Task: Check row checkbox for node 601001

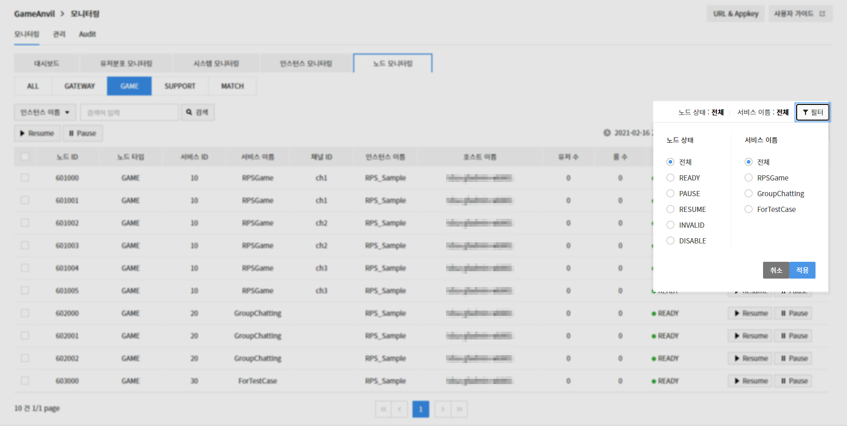Action: [25, 200]
